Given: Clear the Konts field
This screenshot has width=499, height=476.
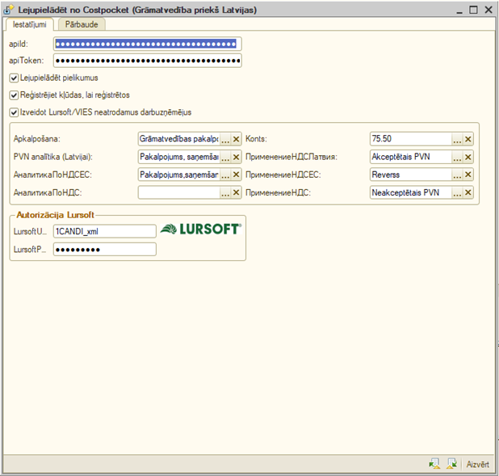Looking at the screenshot, I should pyautogui.click(x=468, y=139).
